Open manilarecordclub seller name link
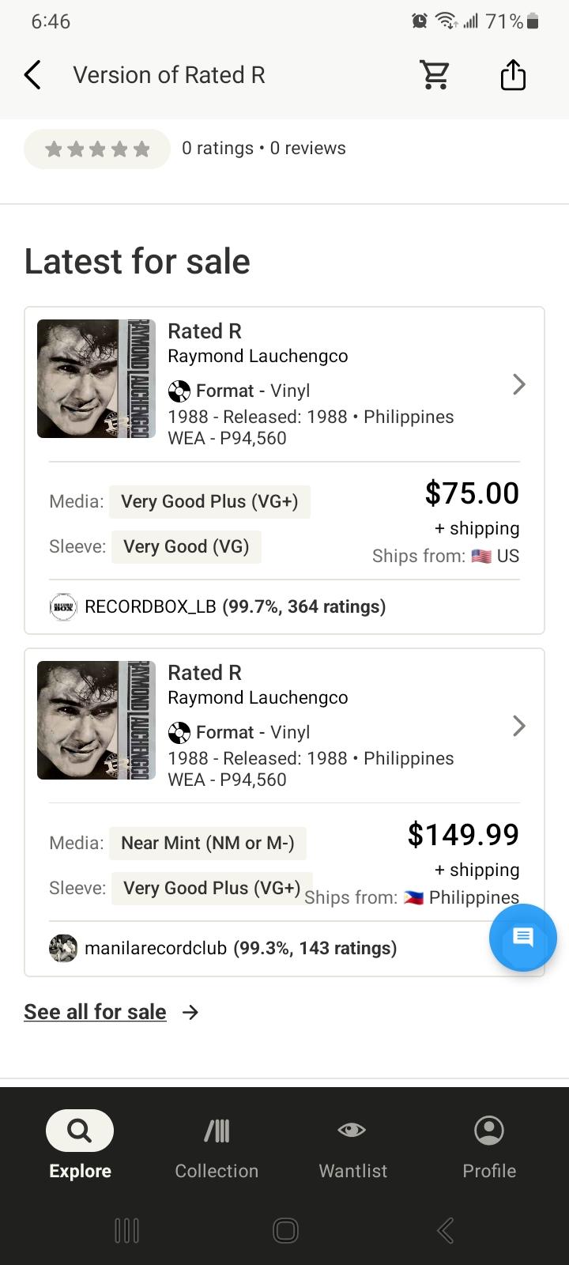 [156, 948]
